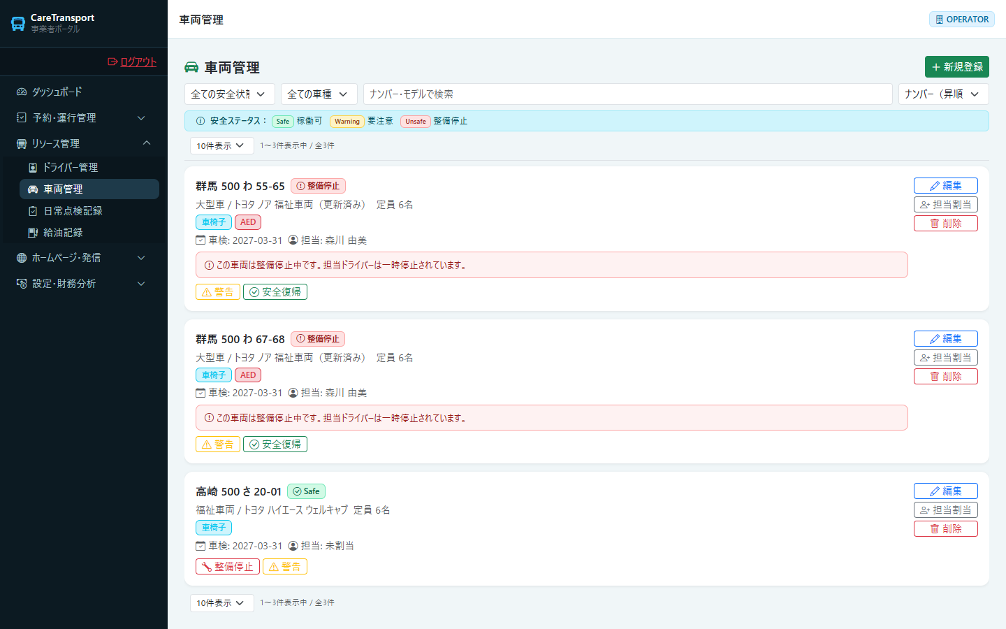Click 安全復帰 on vehicle 群馬 500 わ 55-65

275,292
